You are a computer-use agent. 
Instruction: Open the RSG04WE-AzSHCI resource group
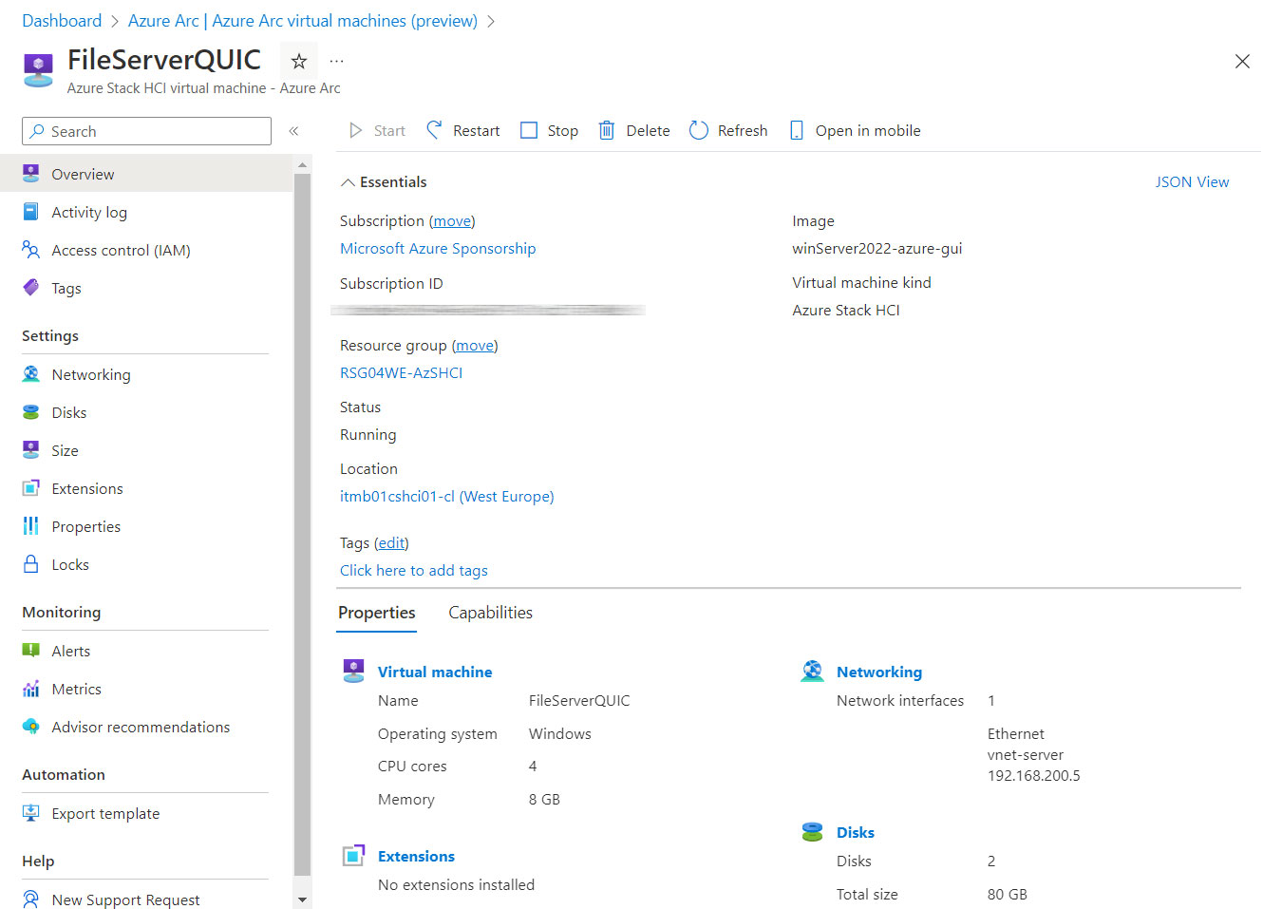click(x=401, y=372)
